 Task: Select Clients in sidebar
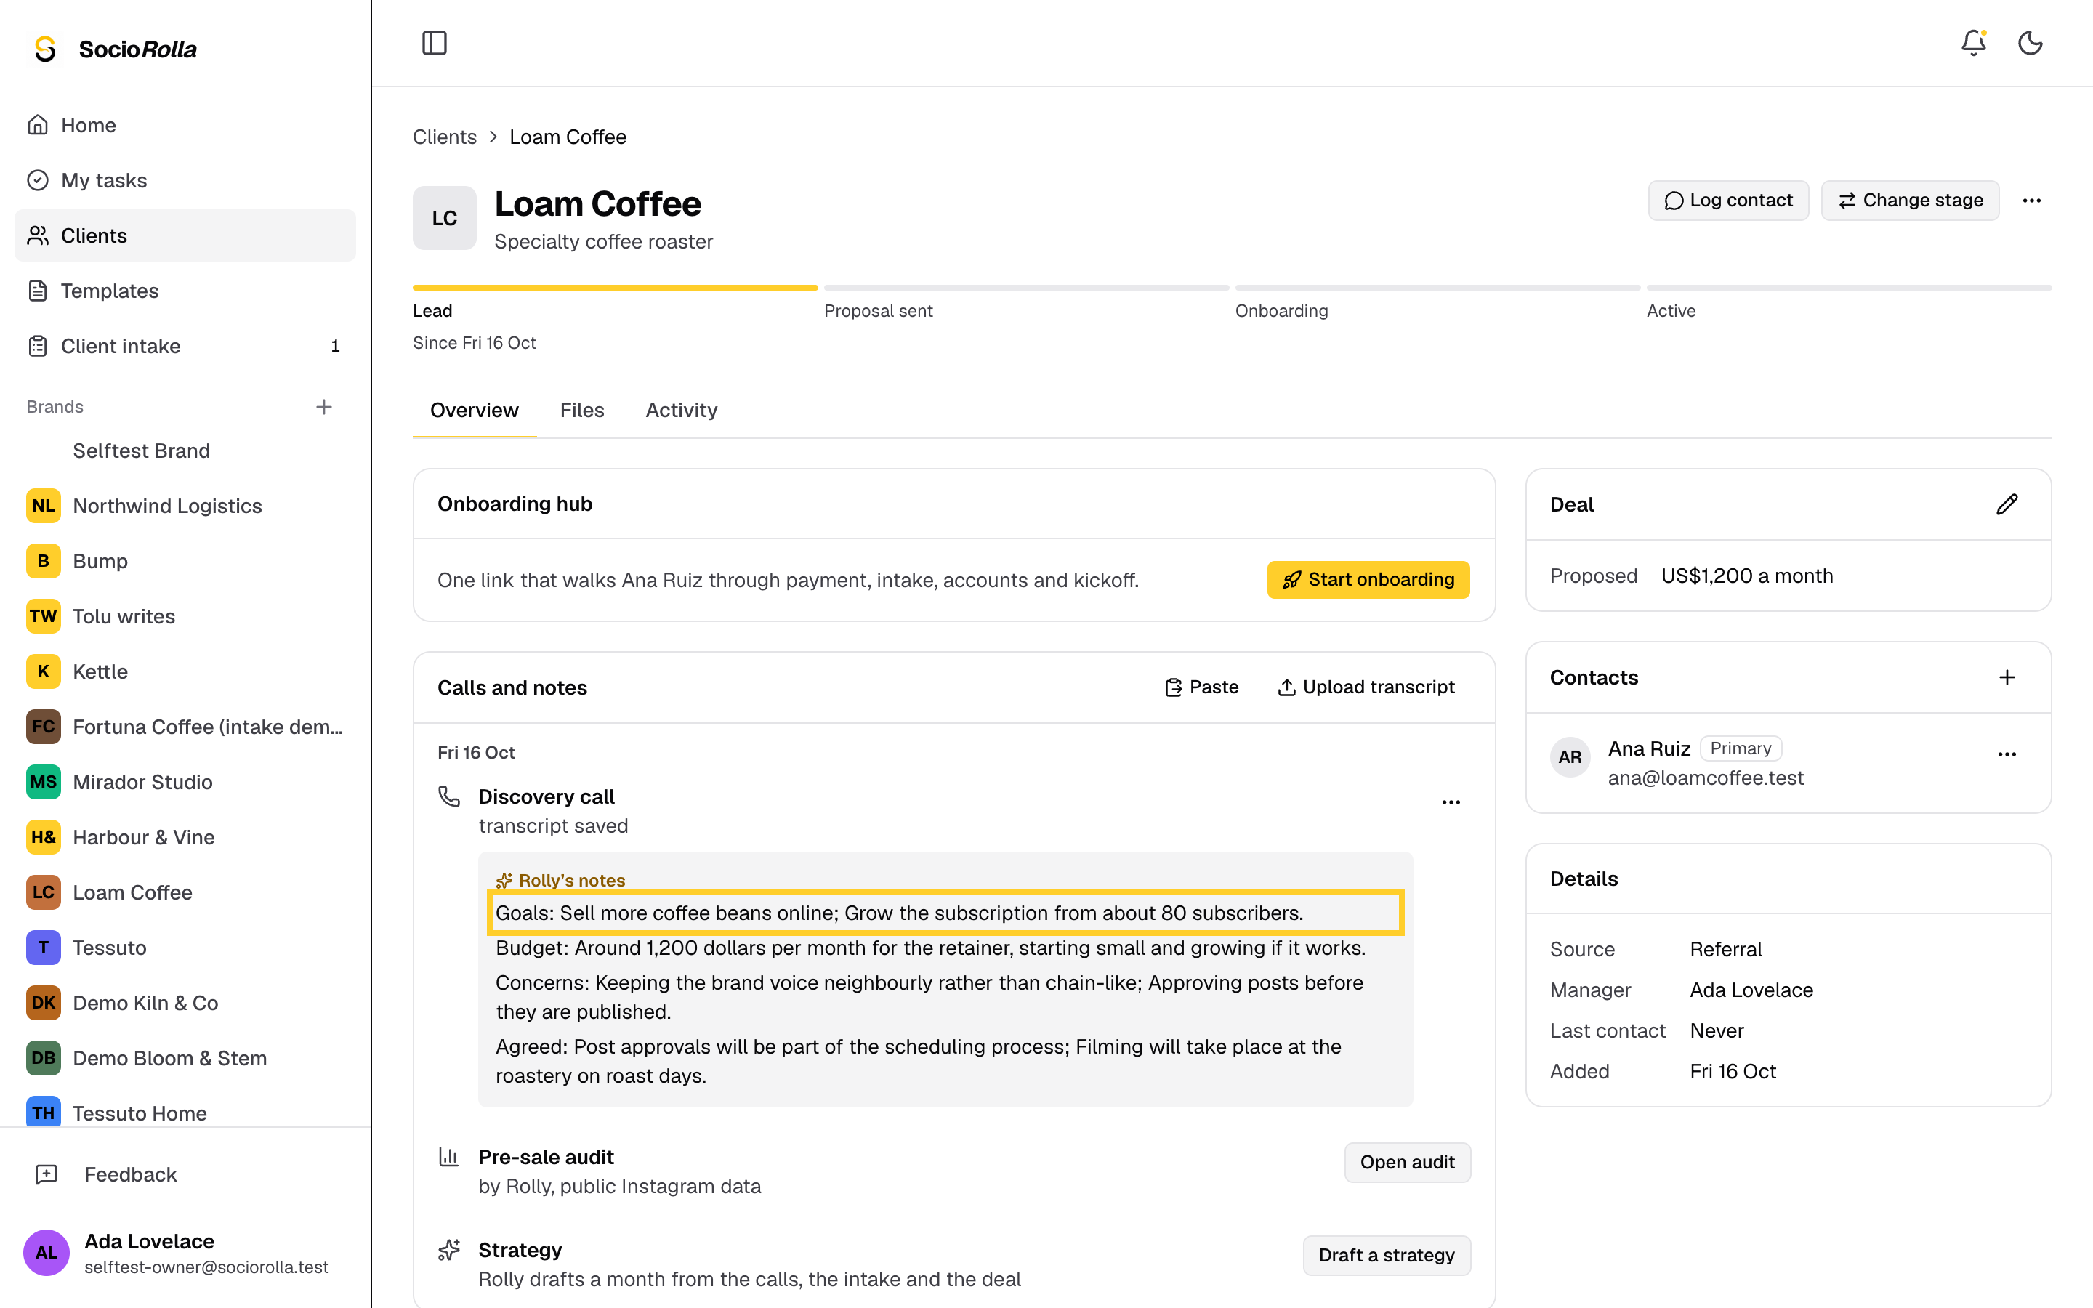click(x=185, y=235)
